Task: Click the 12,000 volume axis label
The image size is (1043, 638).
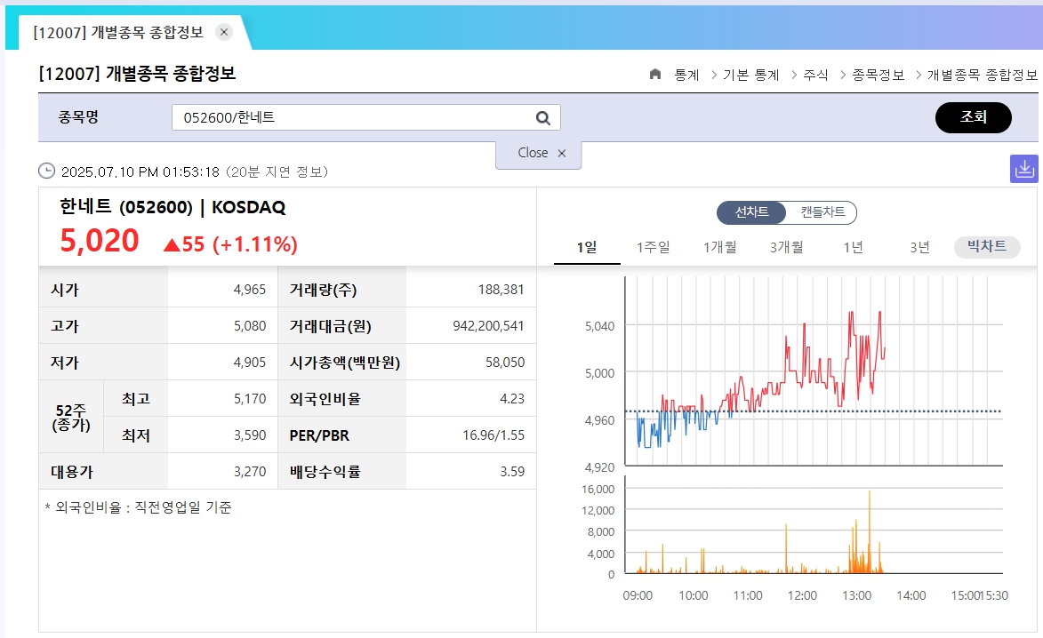Action: 598,510
